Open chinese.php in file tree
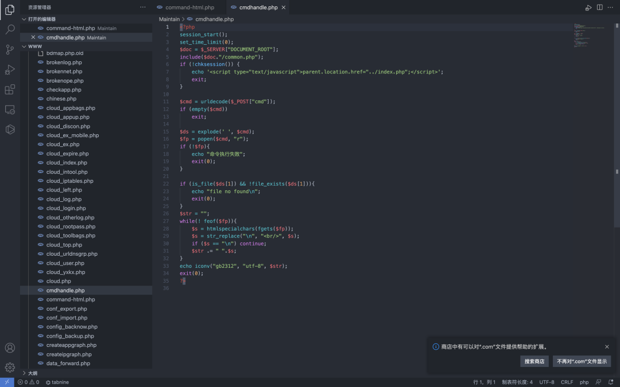 86,99
